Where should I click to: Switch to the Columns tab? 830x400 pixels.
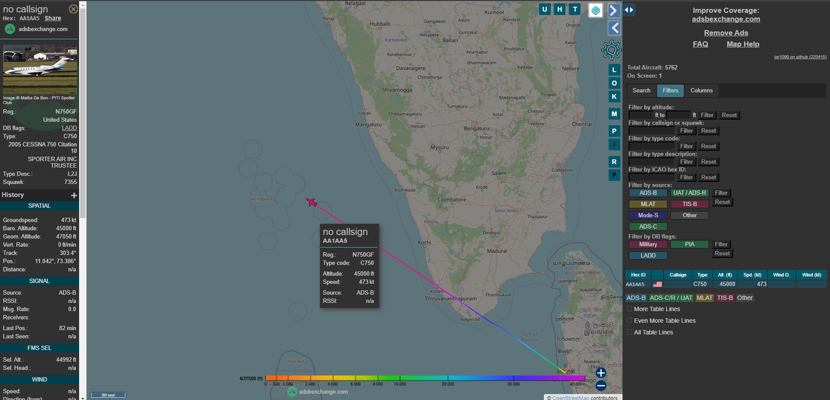[701, 91]
